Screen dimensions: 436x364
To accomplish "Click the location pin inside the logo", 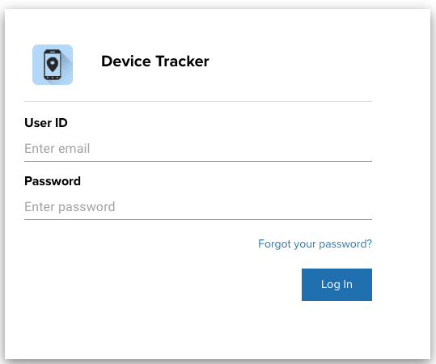I will tap(53, 65).
